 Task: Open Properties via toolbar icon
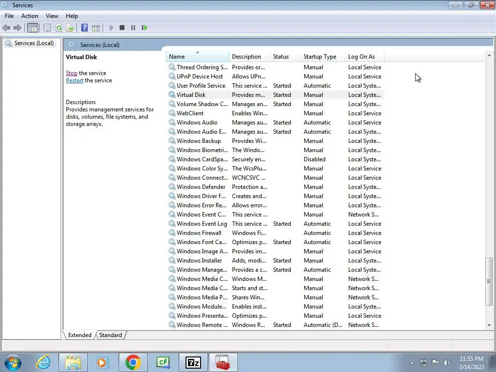coord(47,28)
